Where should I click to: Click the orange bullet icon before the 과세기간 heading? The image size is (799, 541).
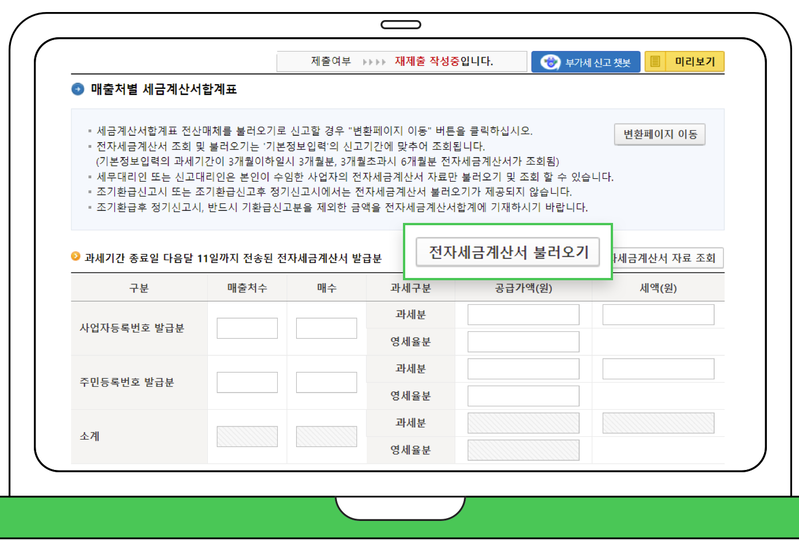pos(75,257)
